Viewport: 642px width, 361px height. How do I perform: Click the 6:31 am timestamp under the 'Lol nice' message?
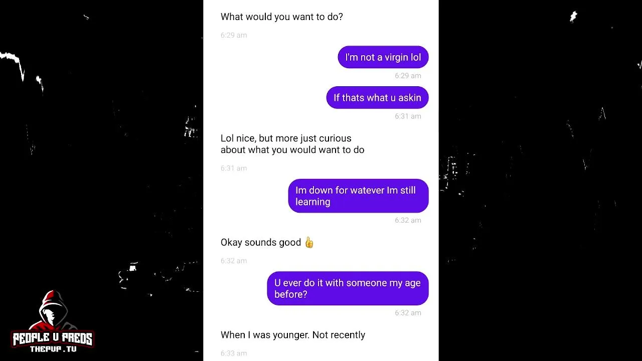(x=234, y=168)
